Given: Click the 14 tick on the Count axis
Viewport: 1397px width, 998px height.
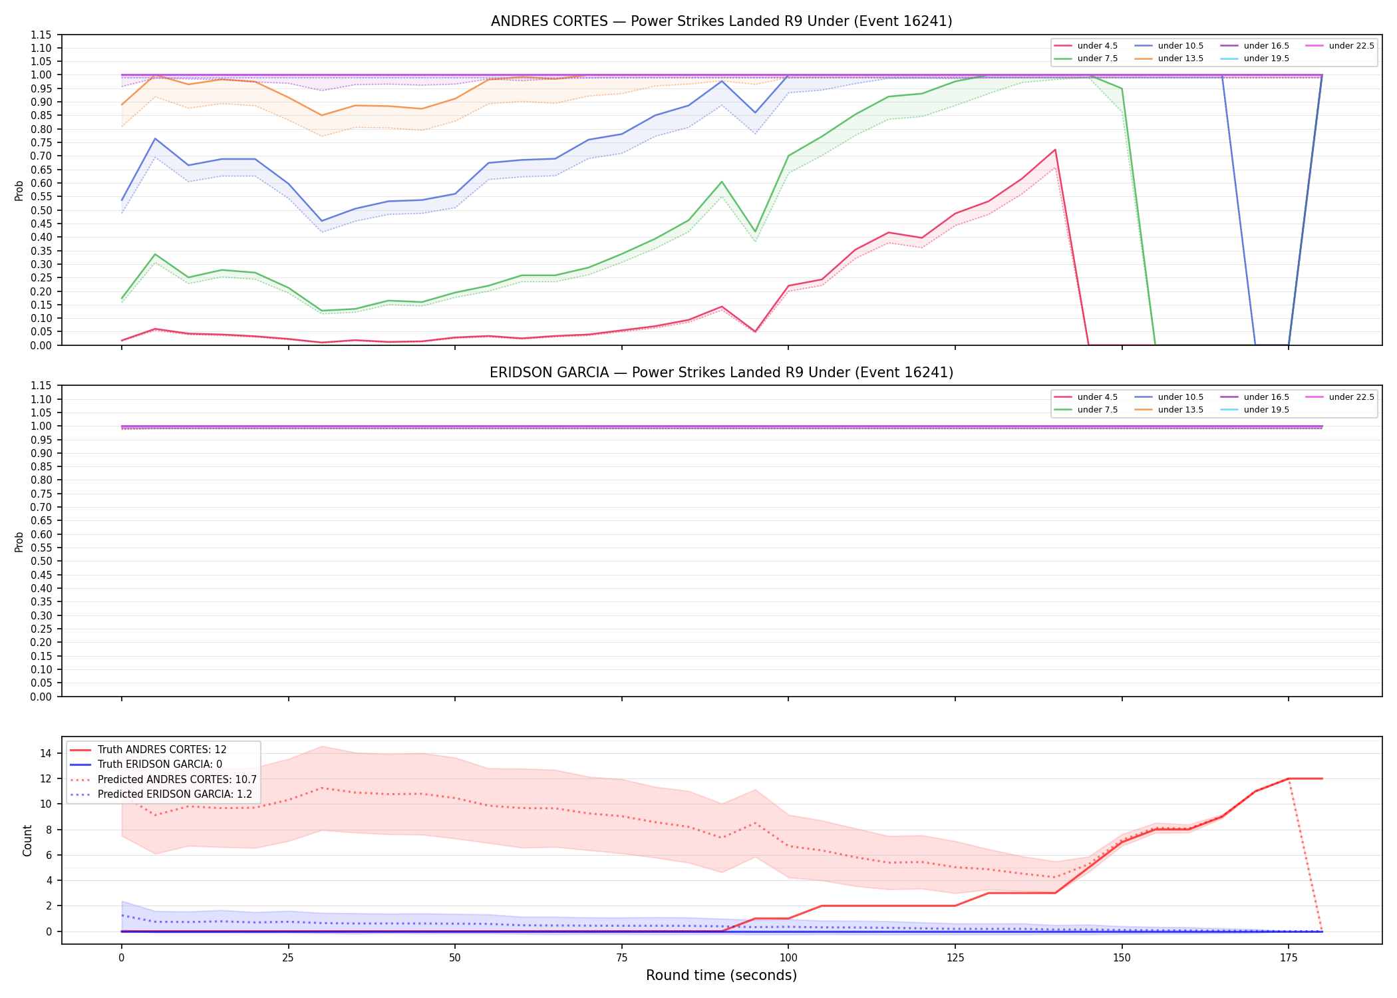Looking at the screenshot, I should point(46,754).
